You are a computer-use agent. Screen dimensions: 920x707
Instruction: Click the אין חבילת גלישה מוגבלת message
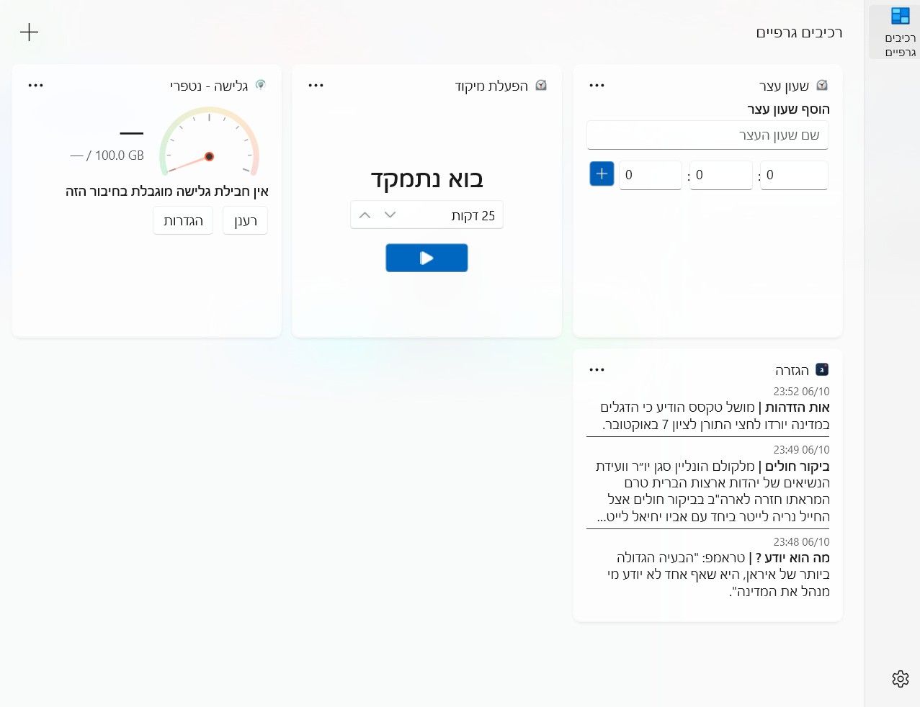(x=167, y=192)
